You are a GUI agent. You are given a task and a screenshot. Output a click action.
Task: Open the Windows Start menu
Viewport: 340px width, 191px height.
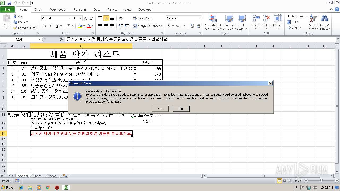point(7,187)
